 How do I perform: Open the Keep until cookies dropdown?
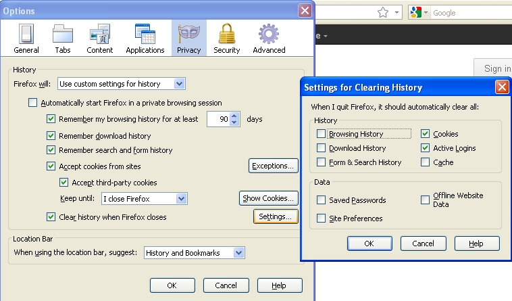[145, 198]
